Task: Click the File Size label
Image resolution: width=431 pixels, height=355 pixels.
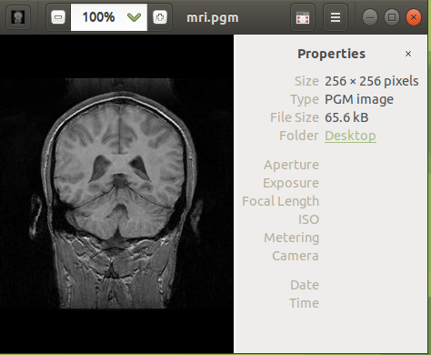Action: coord(295,117)
